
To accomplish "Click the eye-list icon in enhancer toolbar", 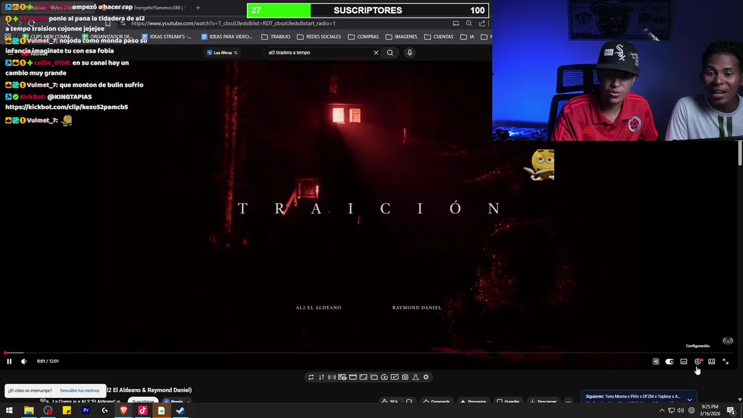I will pyautogui.click(x=342, y=377).
